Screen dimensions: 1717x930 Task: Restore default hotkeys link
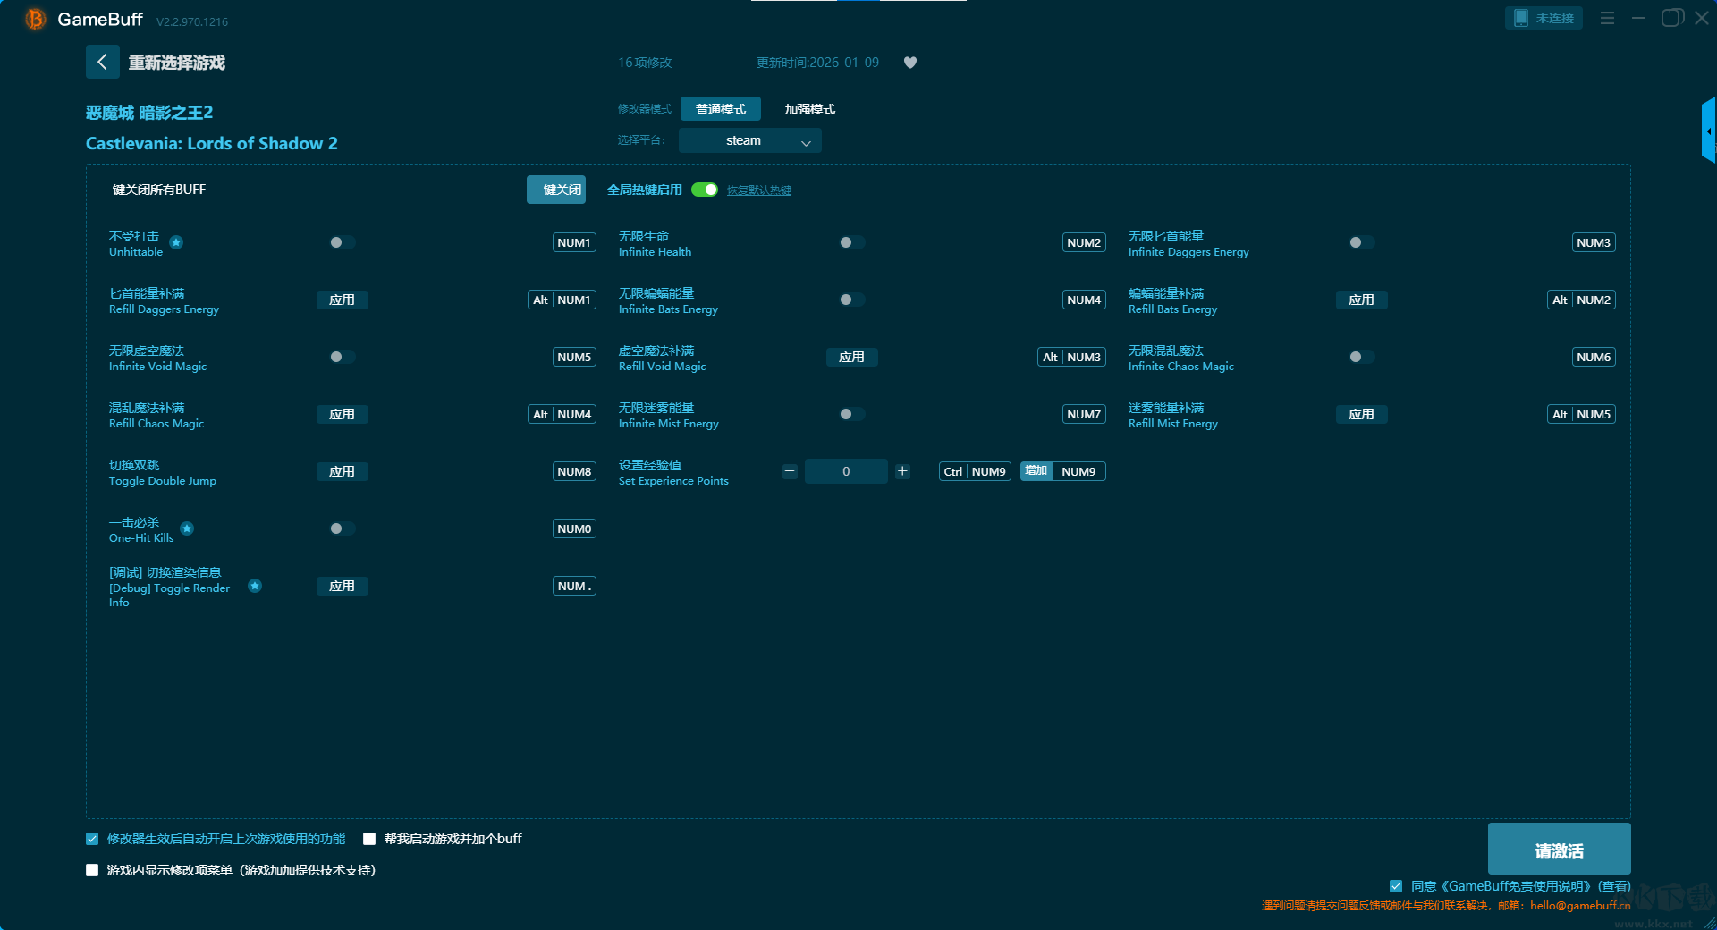[759, 190]
